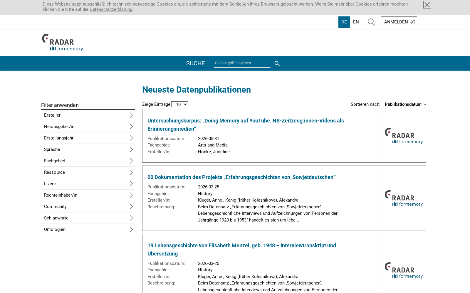Close the cookie notice banner

pos(427,5)
